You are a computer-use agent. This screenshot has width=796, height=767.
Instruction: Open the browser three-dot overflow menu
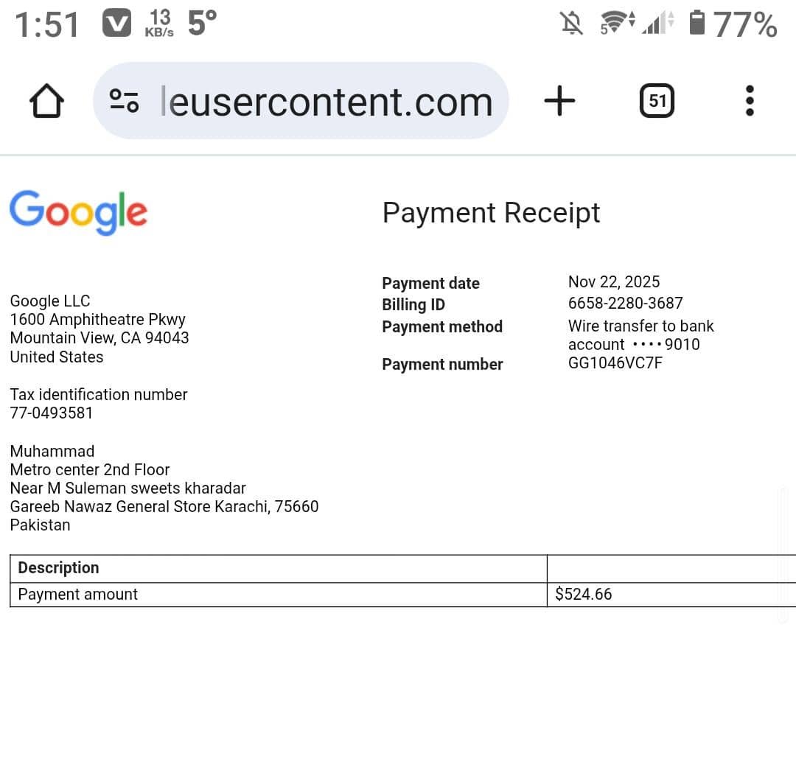coord(750,100)
